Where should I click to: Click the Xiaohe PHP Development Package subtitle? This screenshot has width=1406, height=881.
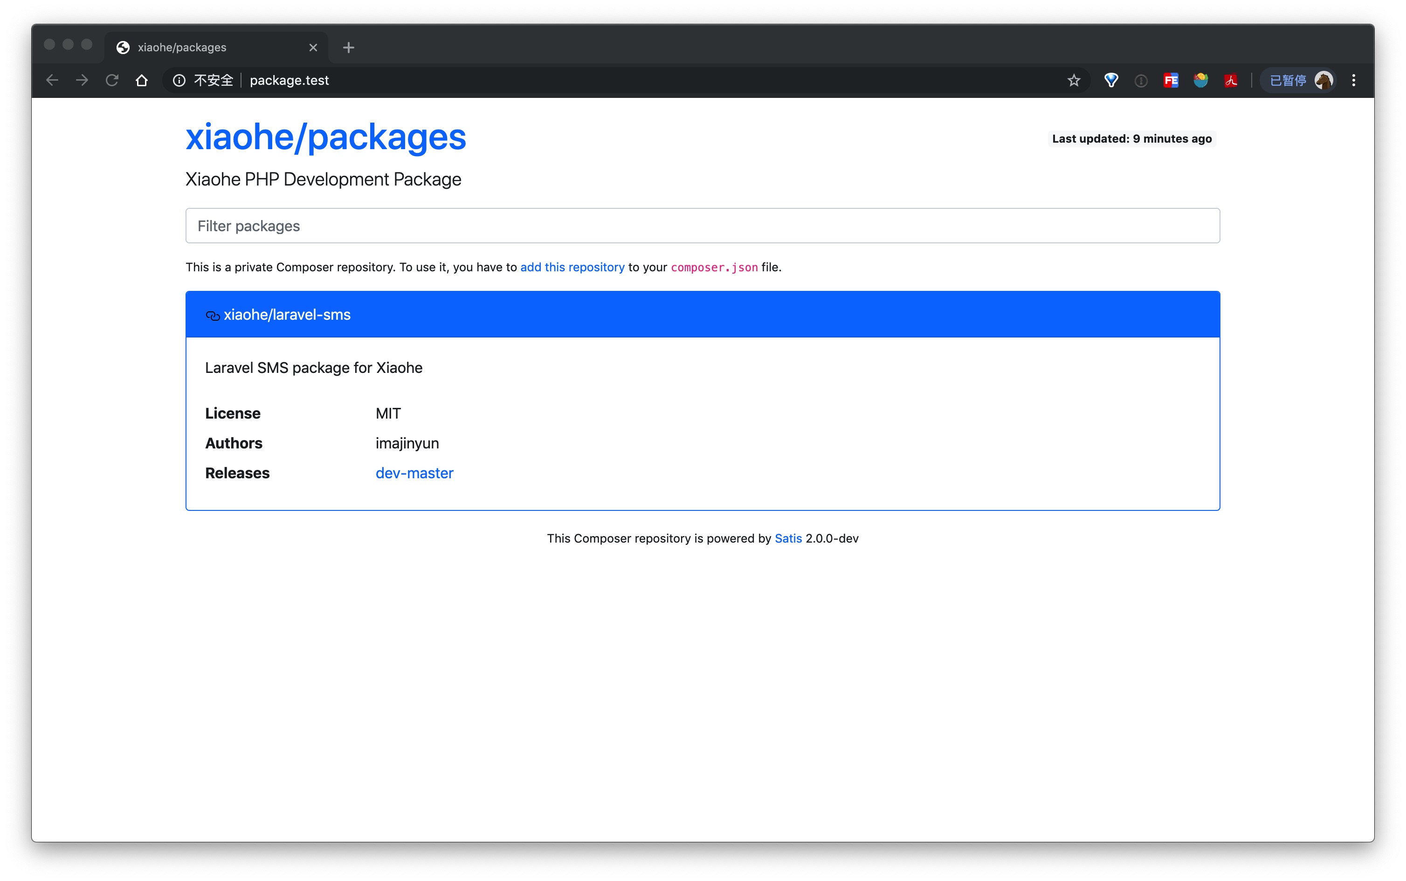tap(324, 179)
